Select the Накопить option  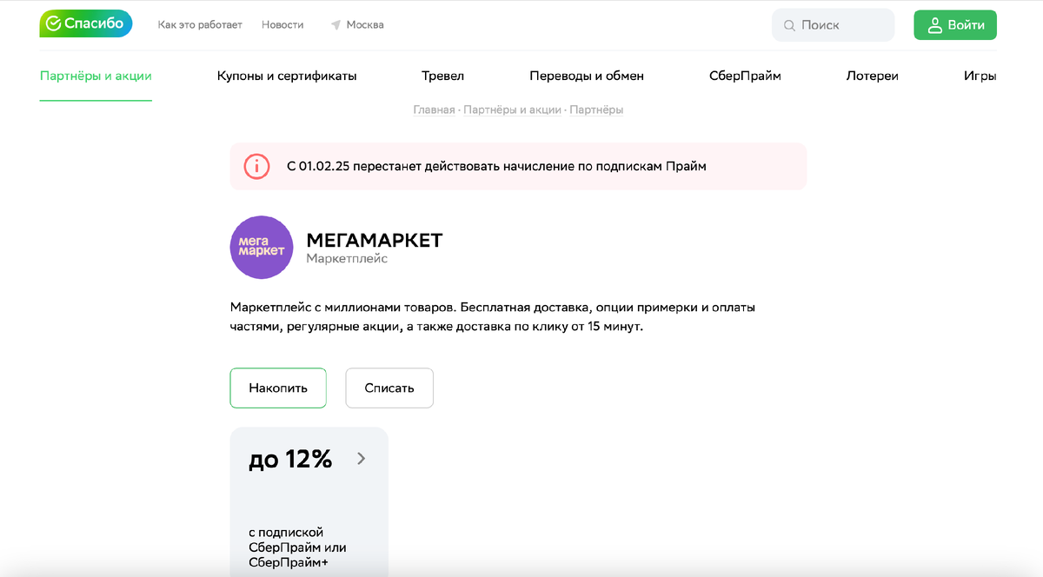point(278,388)
